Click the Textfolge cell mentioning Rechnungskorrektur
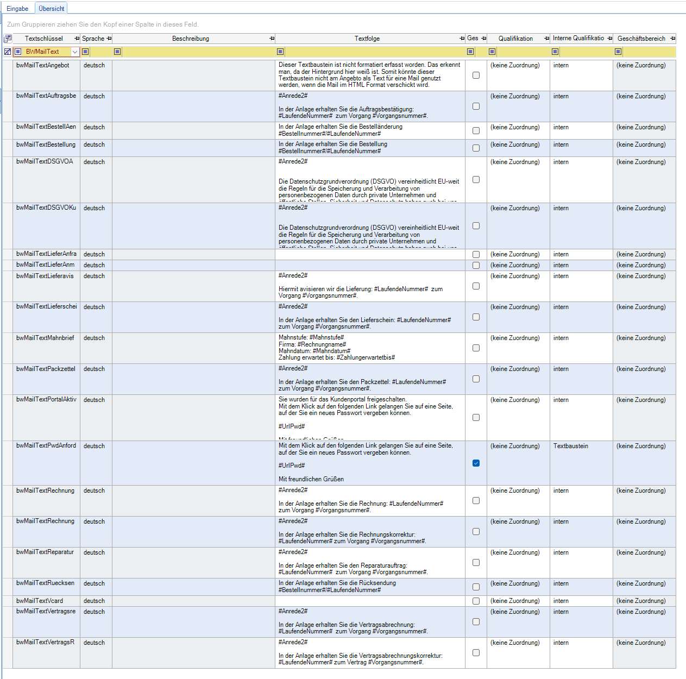686x679 pixels. pyautogui.click(x=370, y=532)
